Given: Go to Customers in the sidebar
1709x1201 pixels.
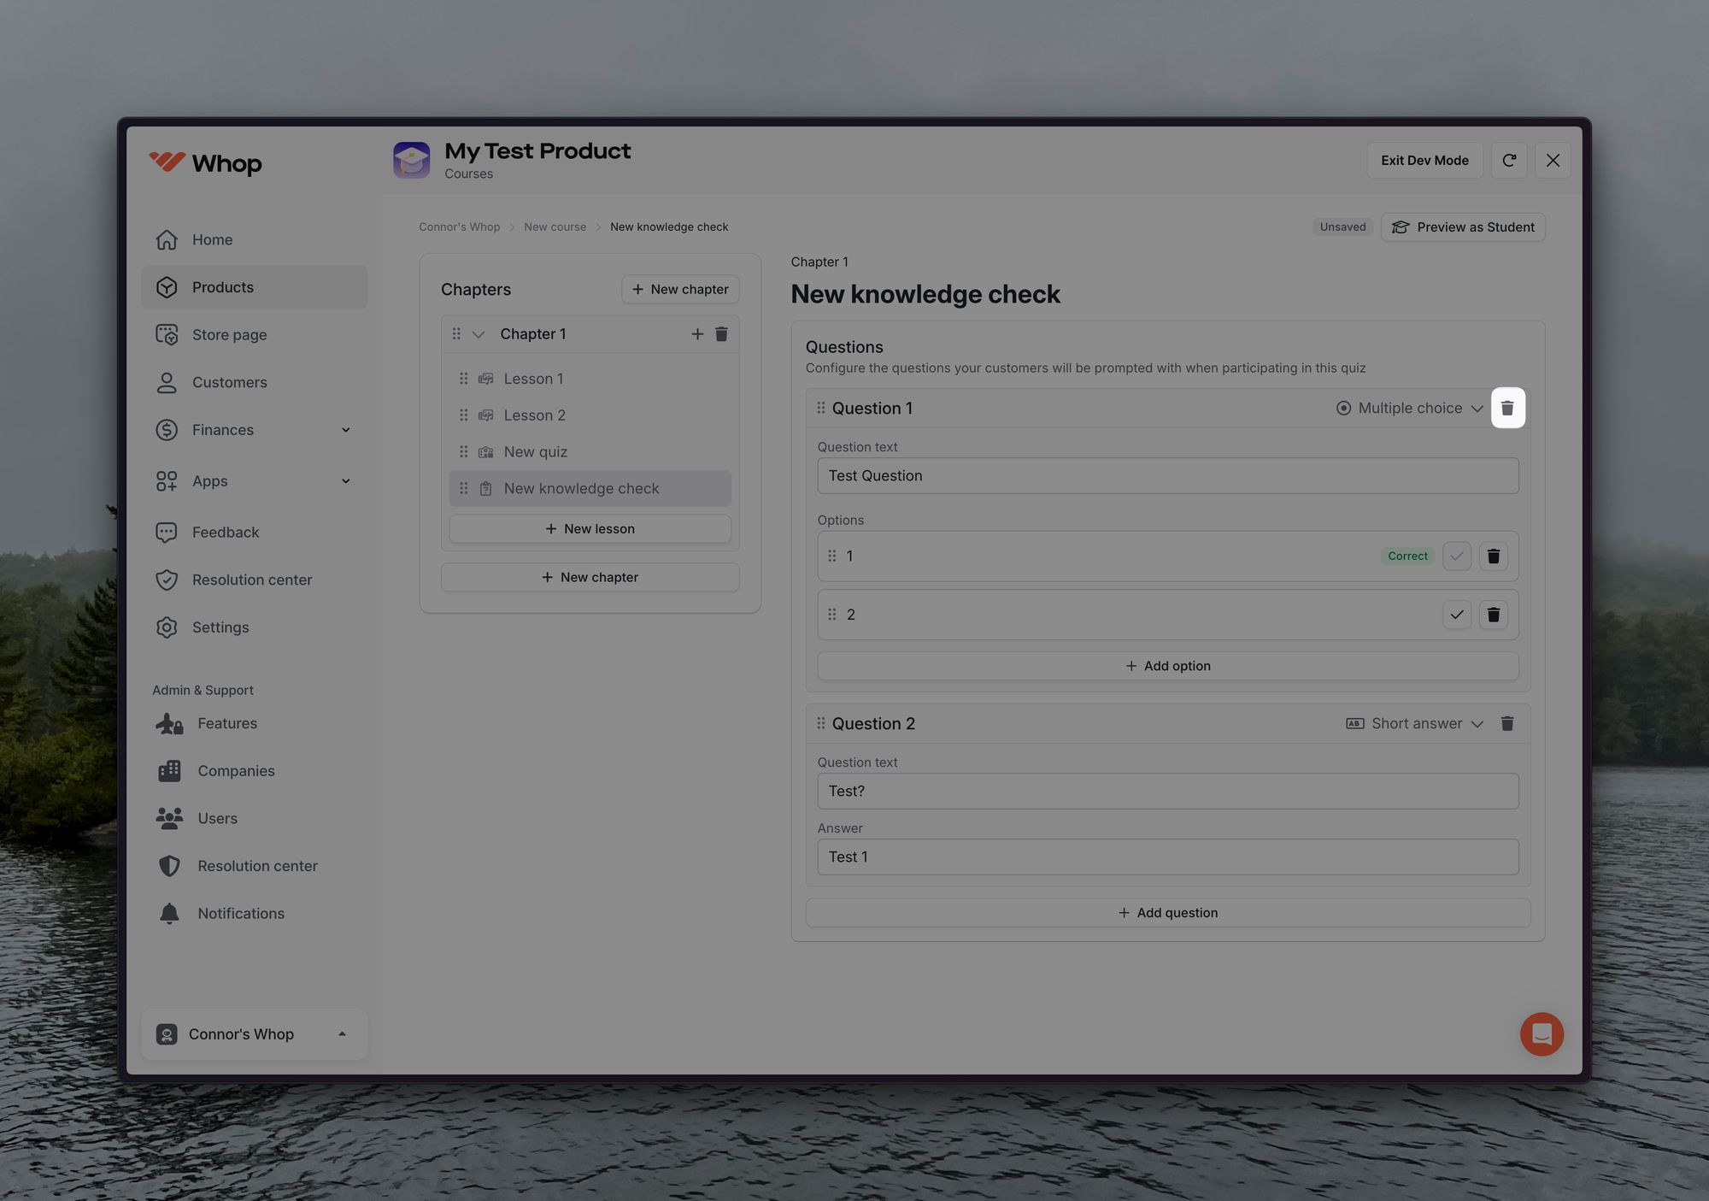Looking at the screenshot, I should [229, 382].
